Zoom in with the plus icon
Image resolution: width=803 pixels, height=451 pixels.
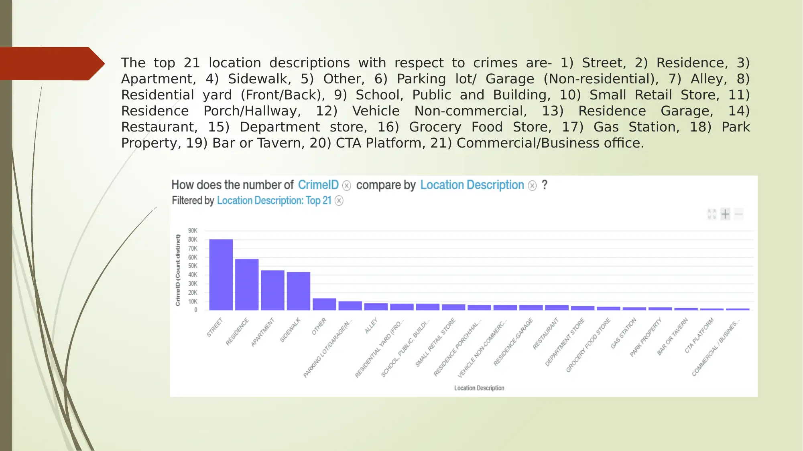point(725,214)
